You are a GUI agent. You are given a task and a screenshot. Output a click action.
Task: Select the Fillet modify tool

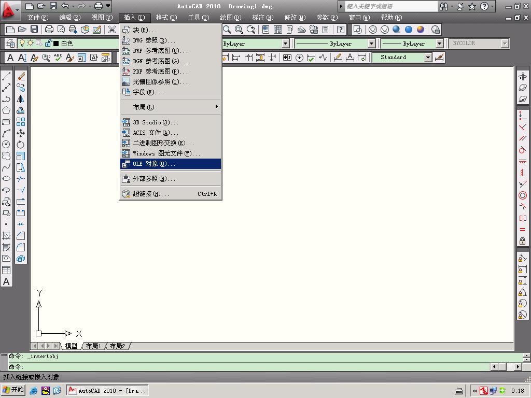click(21, 247)
